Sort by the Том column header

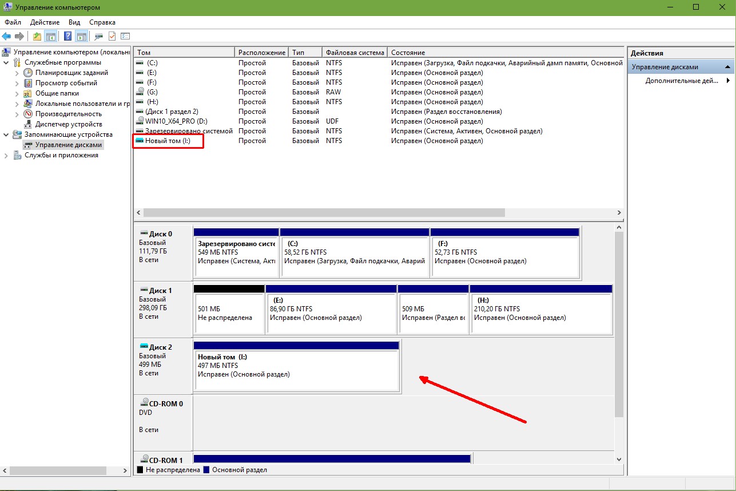tap(184, 53)
